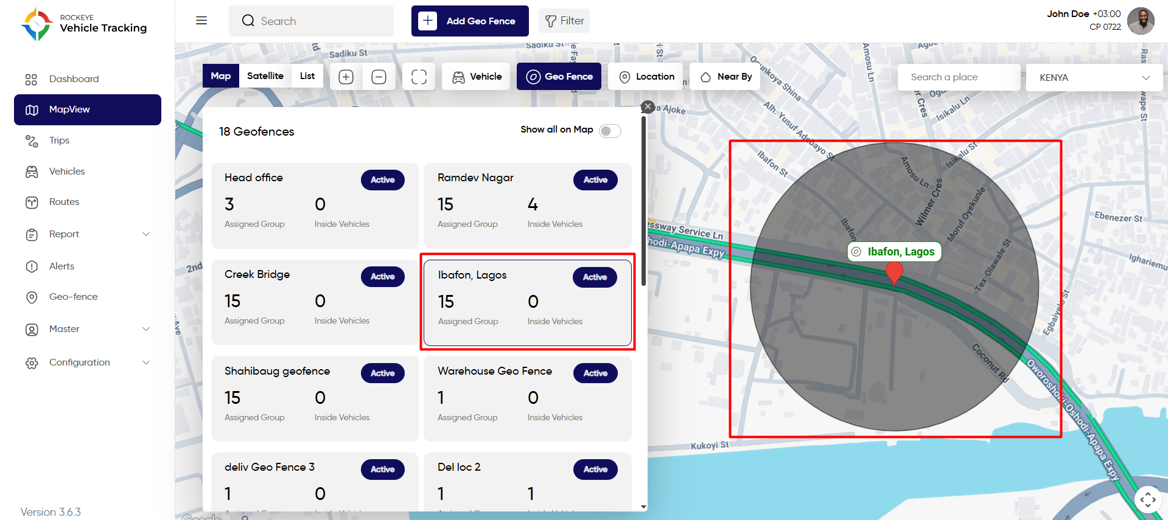
Task: Click the Configuration gear icon
Action: pyautogui.click(x=32, y=362)
